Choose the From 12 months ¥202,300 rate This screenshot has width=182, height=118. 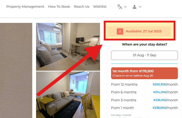[x=144, y=84]
